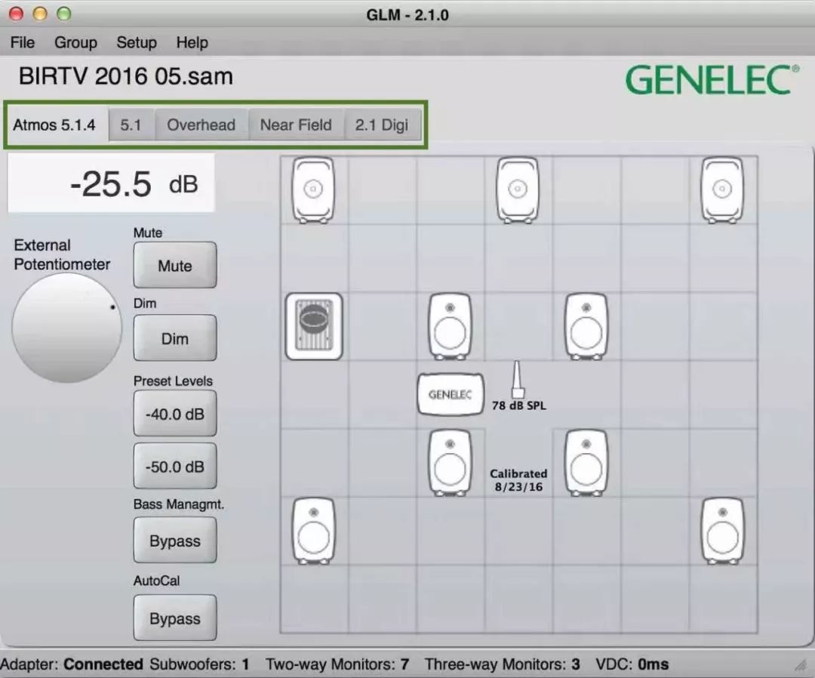Click the "VDC: 0ms" status entry
The width and height of the screenshot is (815, 678).
[x=632, y=664]
